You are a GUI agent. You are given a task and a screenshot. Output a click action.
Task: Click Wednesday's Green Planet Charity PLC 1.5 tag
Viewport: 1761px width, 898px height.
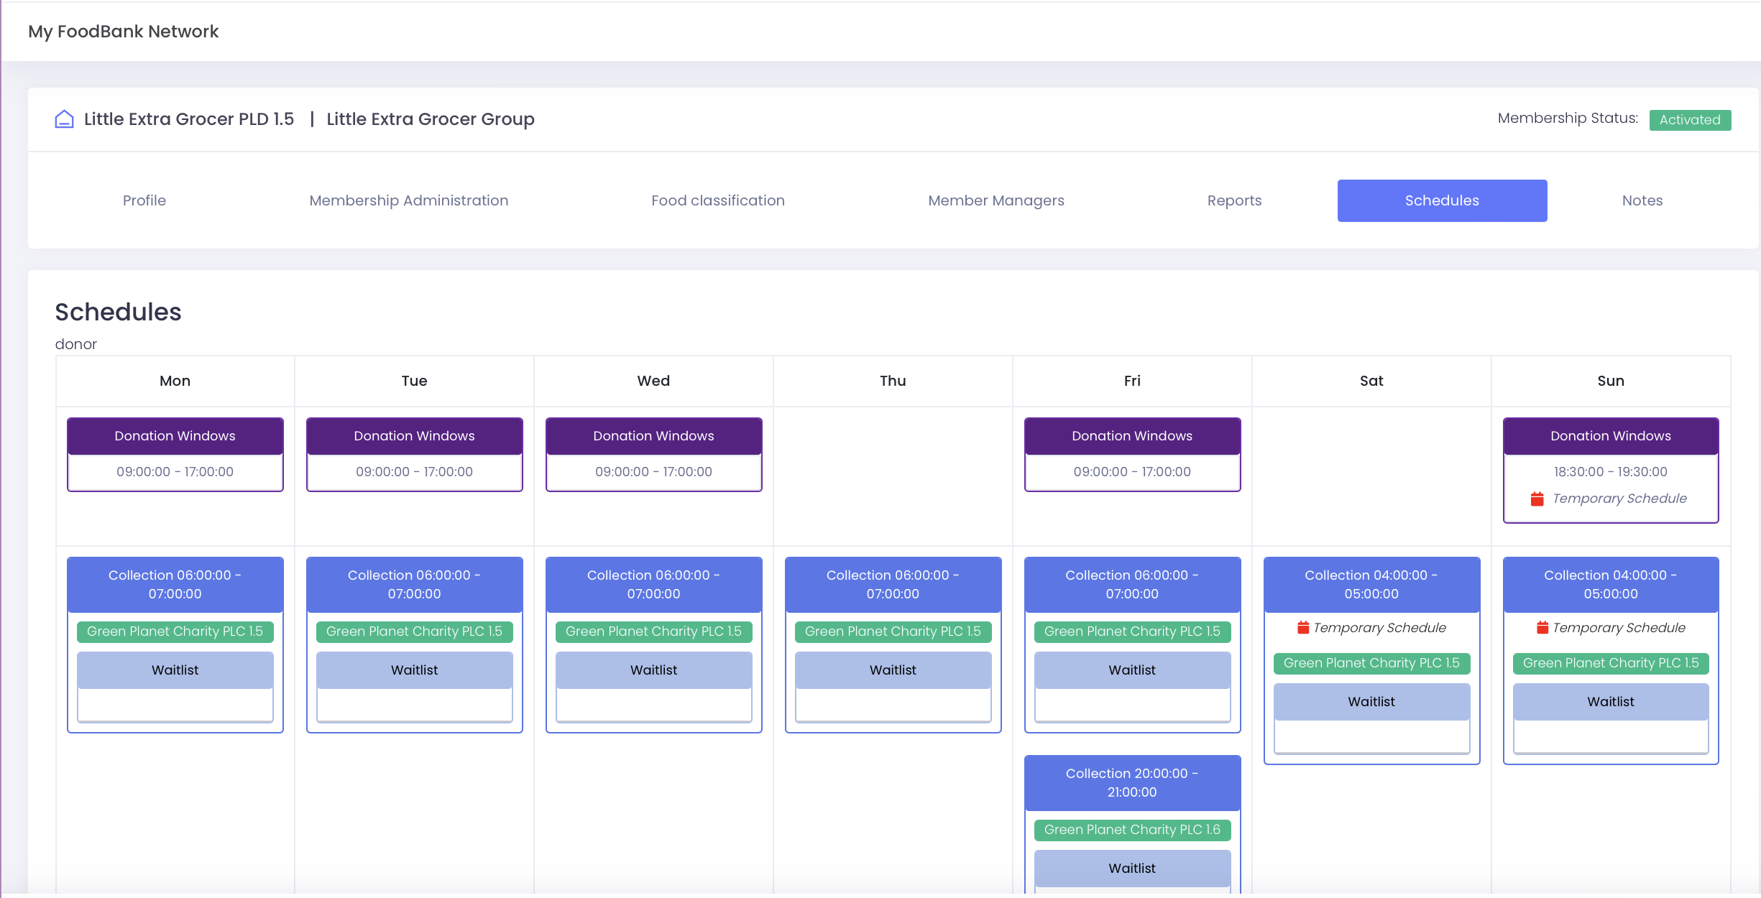pyautogui.click(x=653, y=631)
